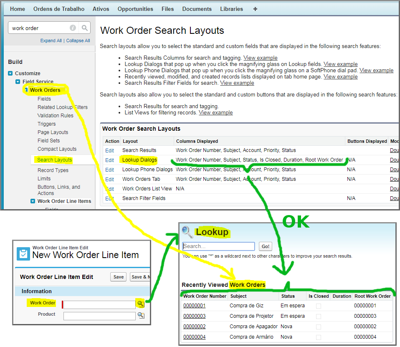Collapse the Customize tree node
400x347 pixels.
[x=10, y=73]
